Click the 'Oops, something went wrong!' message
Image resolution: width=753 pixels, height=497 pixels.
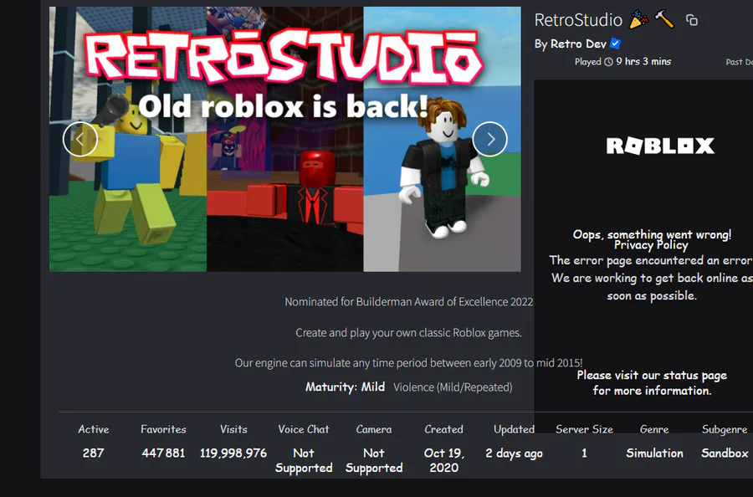(652, 233)
